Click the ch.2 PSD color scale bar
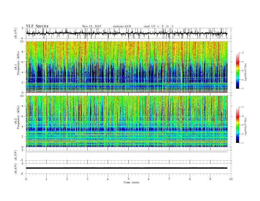260x201 pixels. 237,125
